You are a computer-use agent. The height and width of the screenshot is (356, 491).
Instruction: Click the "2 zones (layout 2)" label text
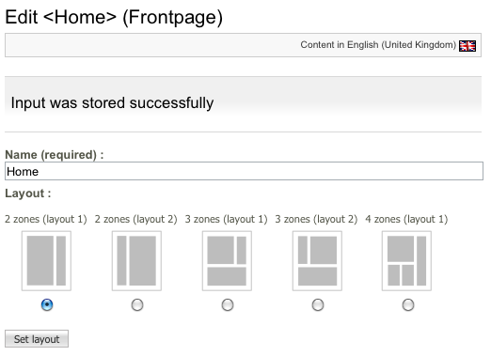pos(136,219)
